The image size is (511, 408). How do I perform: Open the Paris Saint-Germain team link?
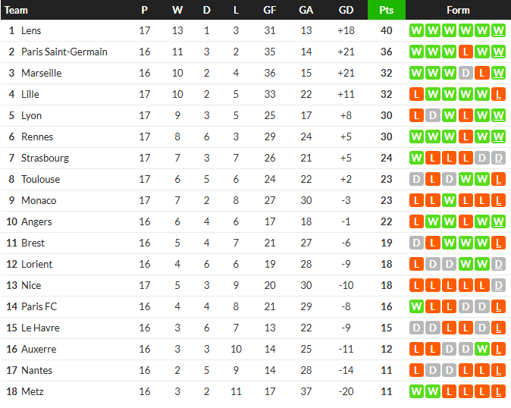click(64, 52)
